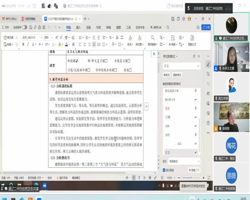Open the font name dropdown 仿宋_GB2312
Viewport: 250px width, 200px height.
coord(31,37)
